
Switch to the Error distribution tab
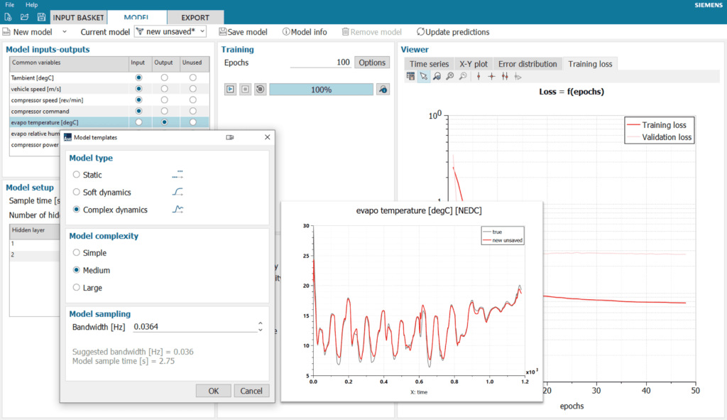[527, 63]
